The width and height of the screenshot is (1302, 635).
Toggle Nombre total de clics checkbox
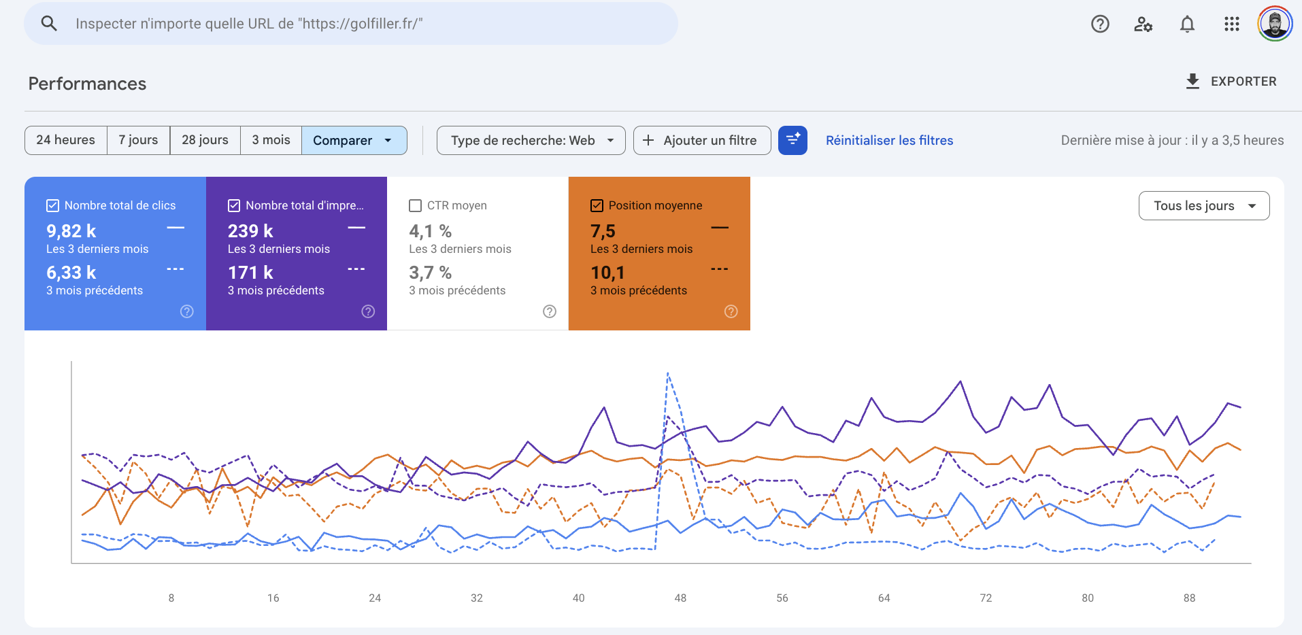coord(52,205)
